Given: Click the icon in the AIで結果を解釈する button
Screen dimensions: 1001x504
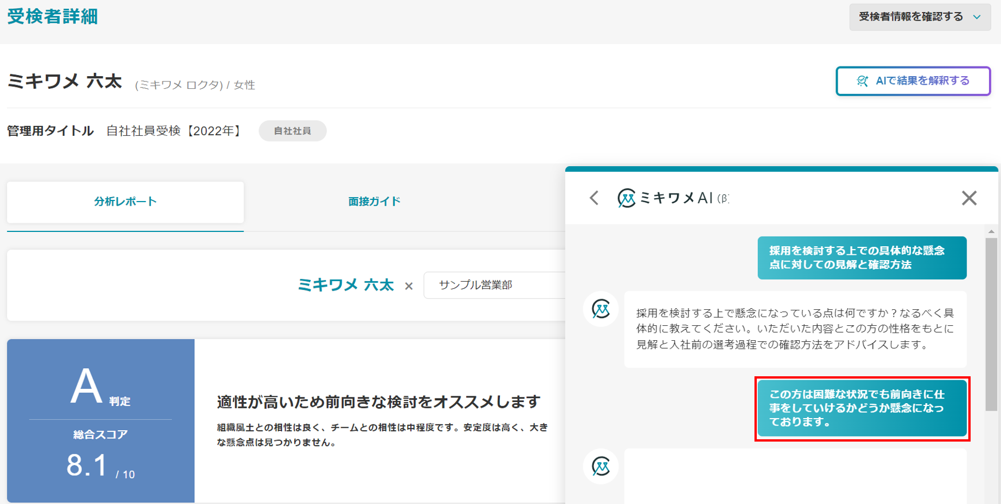Looking at the screenshot, I should click(x=862, y=81).
